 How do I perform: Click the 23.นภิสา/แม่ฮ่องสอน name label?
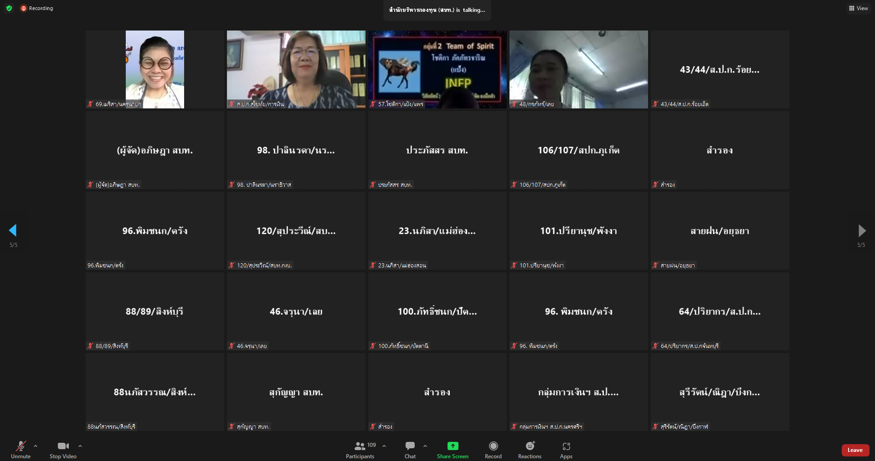pos(402,266)
